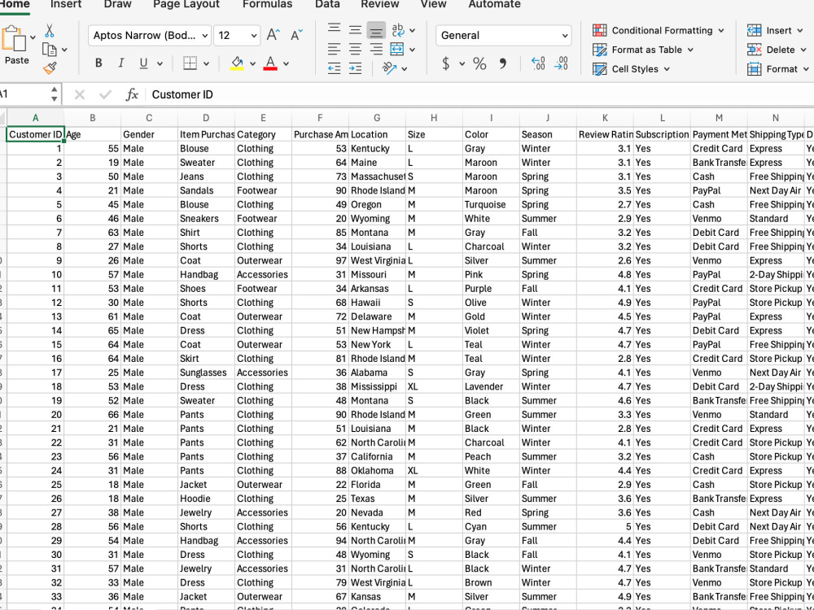
Task: Click the text Orientation icon
Action: [389, 68]
